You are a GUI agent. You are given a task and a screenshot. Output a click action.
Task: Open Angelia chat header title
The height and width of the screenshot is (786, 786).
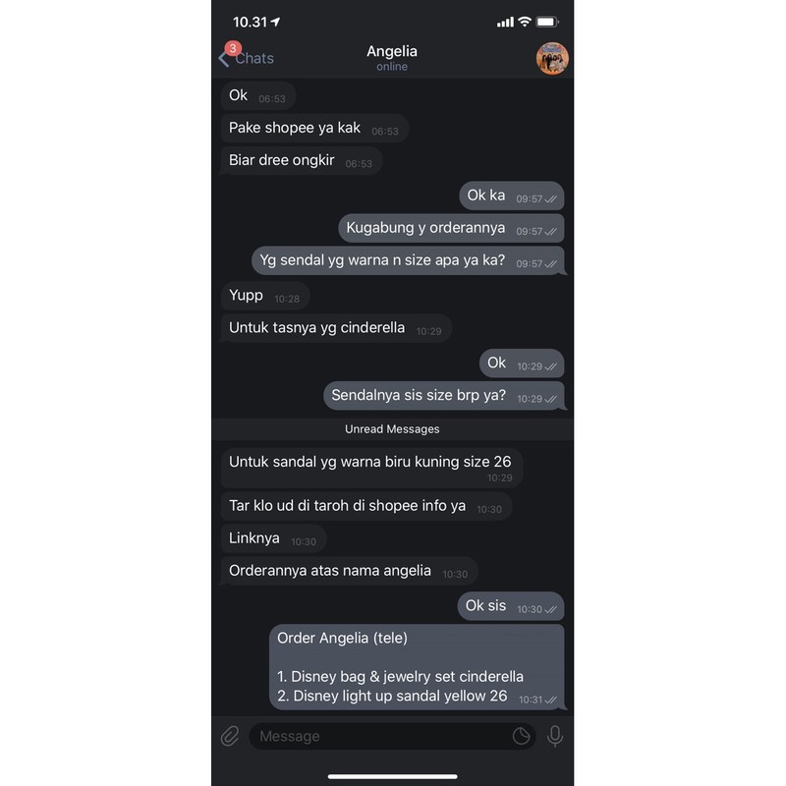(392, 51)
